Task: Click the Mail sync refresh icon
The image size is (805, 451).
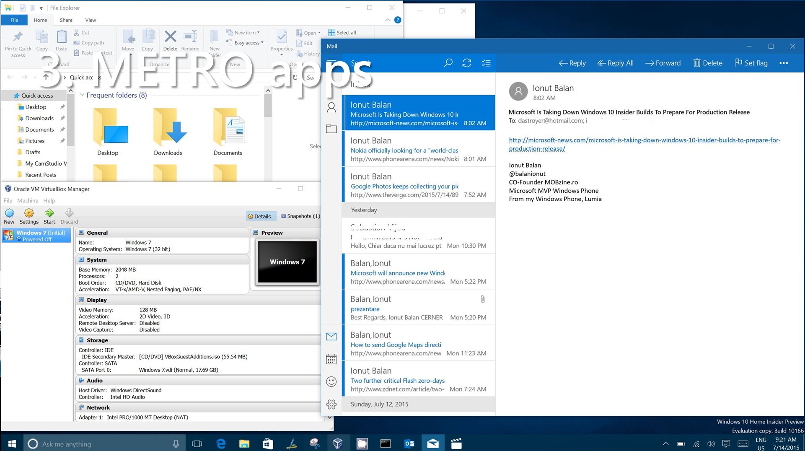Action: (x=466, y=63)
